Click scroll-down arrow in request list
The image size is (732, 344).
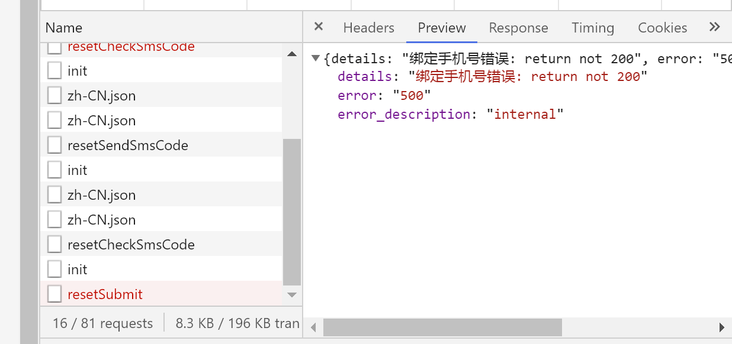click(x=292, y=294)
